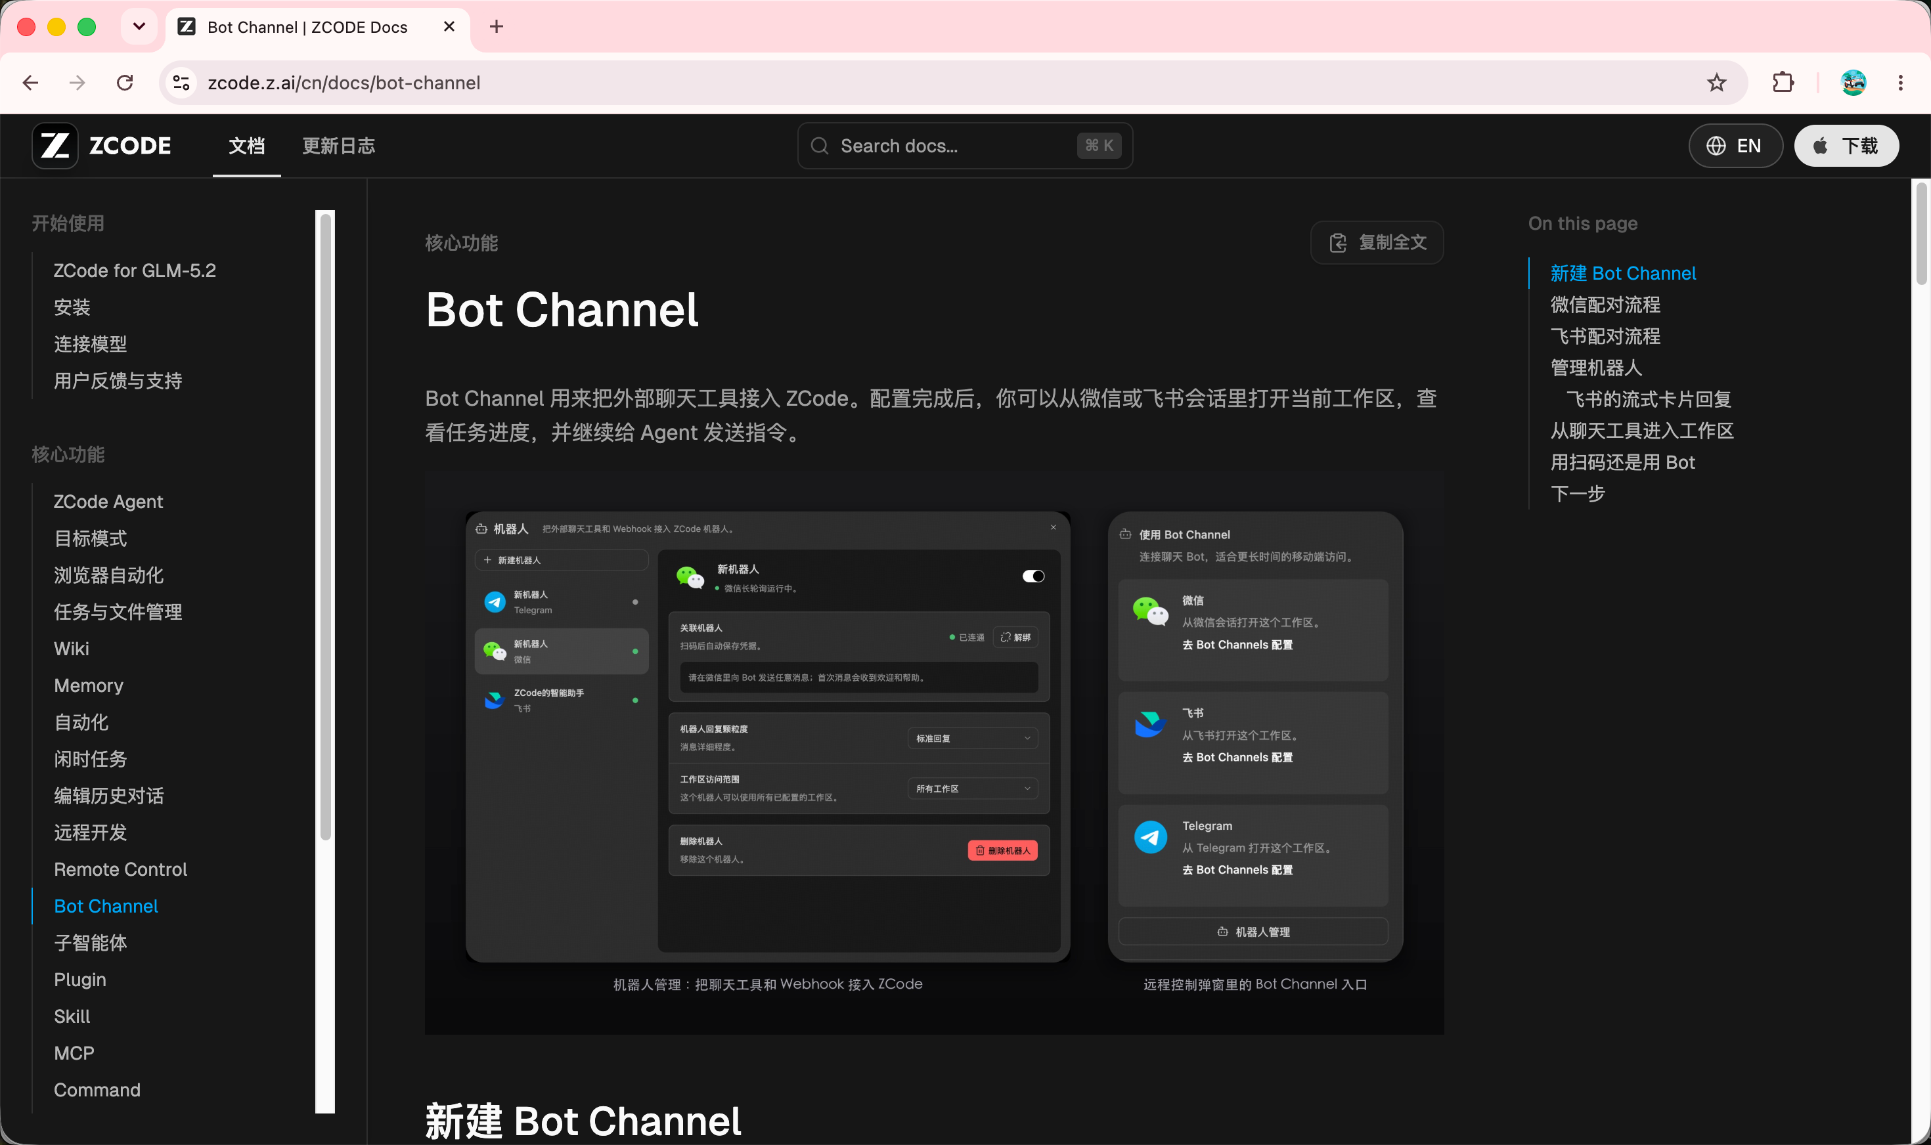Bookmark this page with the star icon
This screenshot has height=1145, width=1931.
(x=1716, y=83)
